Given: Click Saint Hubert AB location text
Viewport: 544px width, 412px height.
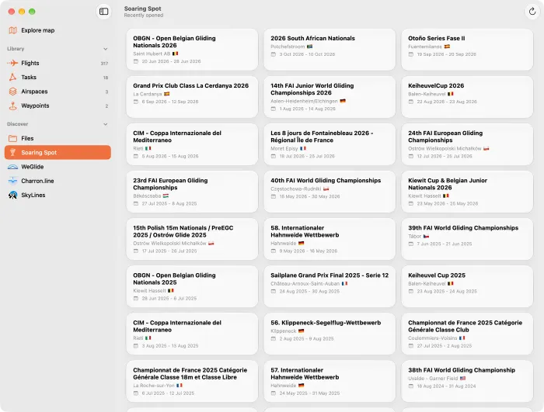Looking at the screenshot, I should pos(152,54).
